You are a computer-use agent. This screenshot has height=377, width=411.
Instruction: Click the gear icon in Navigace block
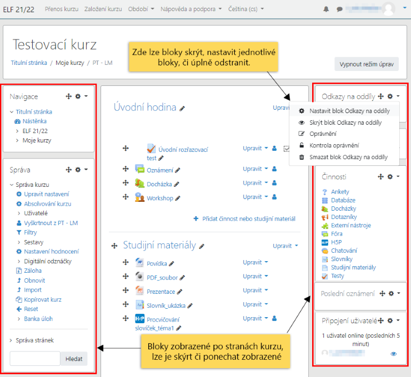tap(78, 96)
